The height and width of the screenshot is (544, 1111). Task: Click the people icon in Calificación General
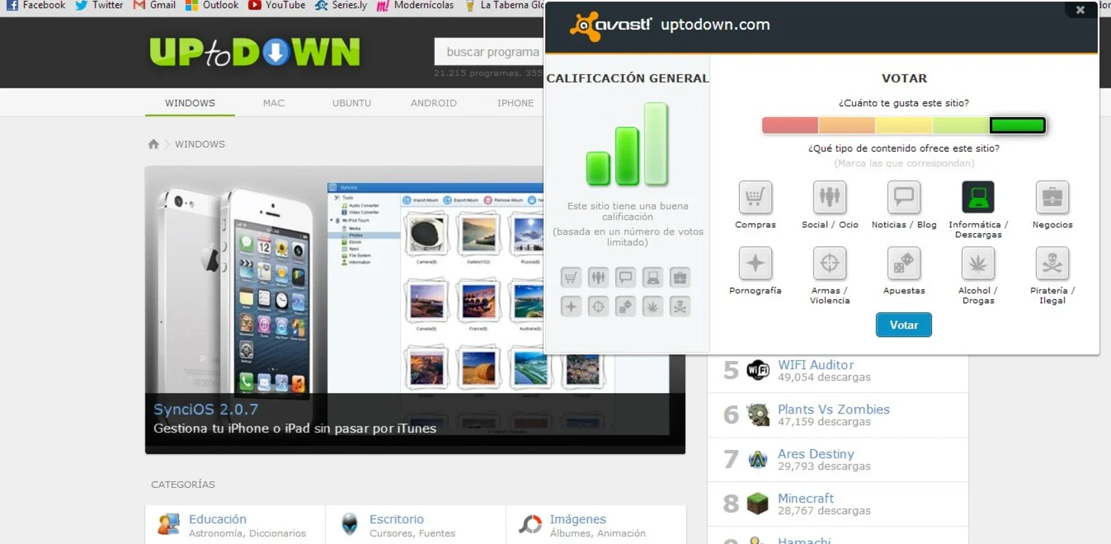coord(598,277)
